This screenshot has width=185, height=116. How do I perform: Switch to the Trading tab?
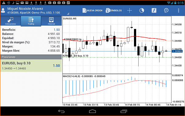(x=31, y=21)
